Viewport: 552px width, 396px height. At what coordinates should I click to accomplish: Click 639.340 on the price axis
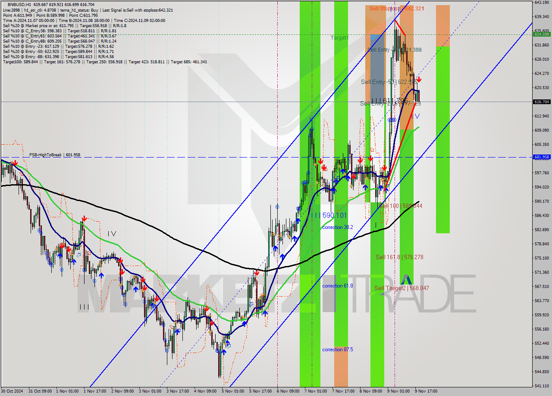click(542, 16)
